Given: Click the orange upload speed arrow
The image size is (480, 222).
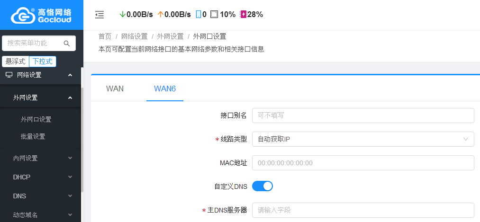Looking at the screenshot, I should tap(161, 14).
